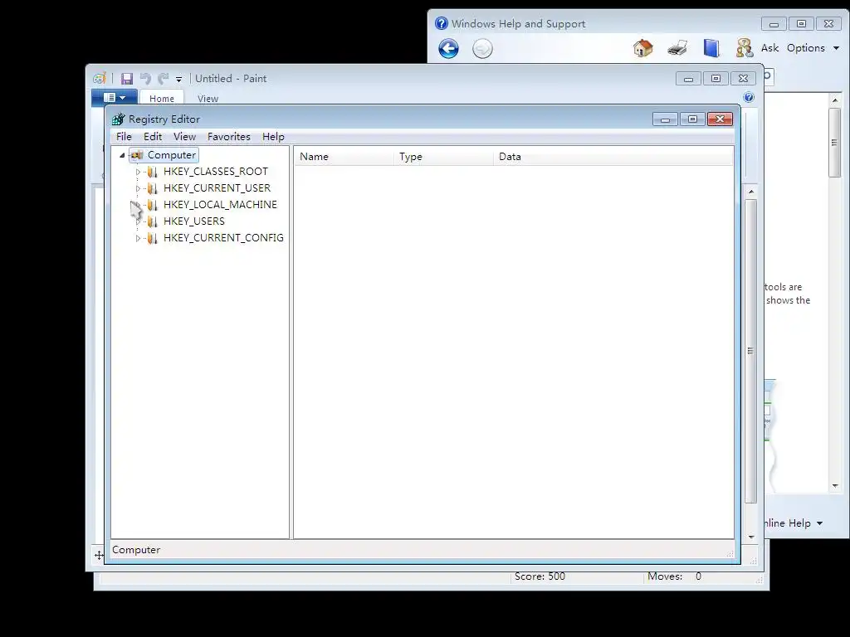Open Help and Support home page icon
Screen dimensions: 850x637
pos(643,48)
